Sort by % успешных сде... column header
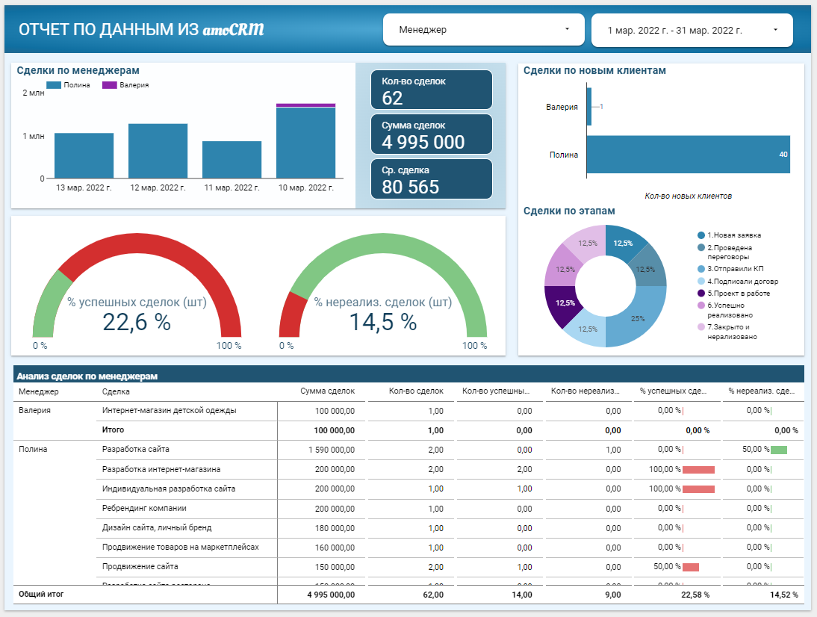The image size is (817, 617). (x=673, y=391)
